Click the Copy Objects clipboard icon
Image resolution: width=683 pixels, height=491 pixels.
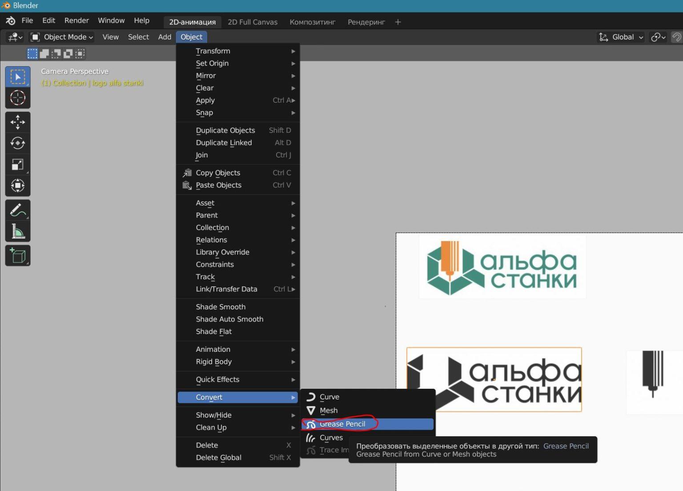coord(187,173)
